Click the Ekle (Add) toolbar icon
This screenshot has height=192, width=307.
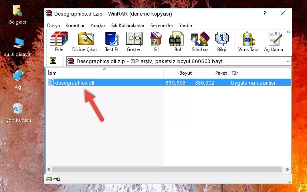[59, 42]
